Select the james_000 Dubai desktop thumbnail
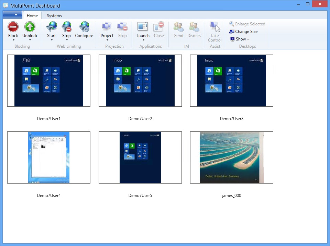 click(x=231, y=157)
